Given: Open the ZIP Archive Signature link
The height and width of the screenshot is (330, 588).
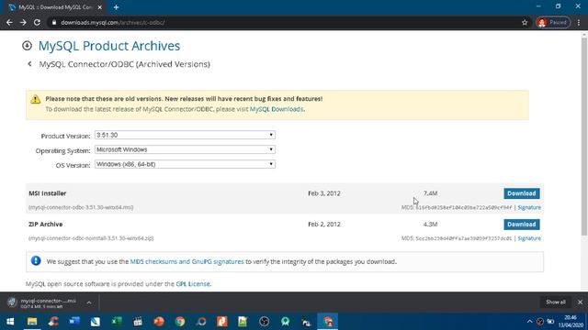Looking at the screenshot, I should click(x=529, y=238).
